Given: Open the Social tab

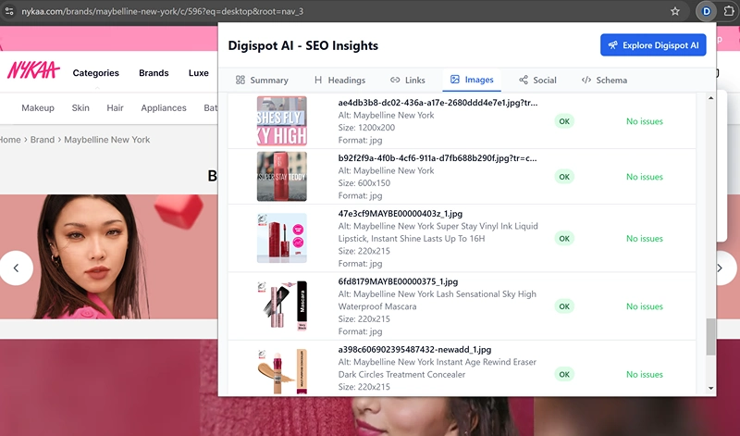Looking at the screenshot, I should (537, 80).
